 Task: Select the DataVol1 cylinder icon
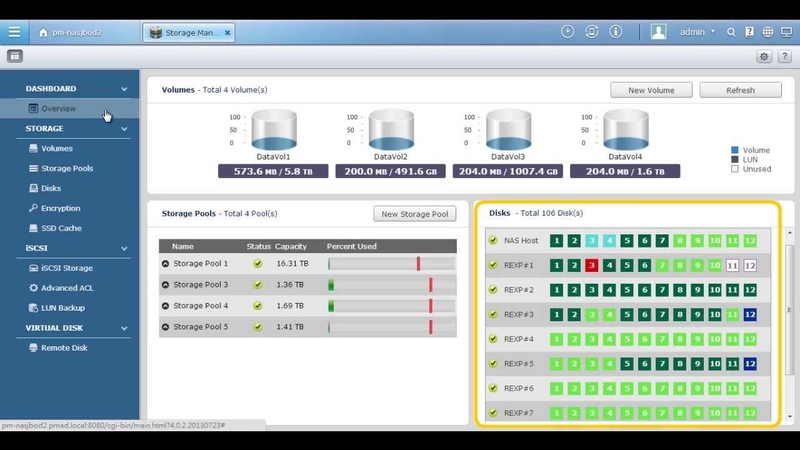tap(274, 129)
